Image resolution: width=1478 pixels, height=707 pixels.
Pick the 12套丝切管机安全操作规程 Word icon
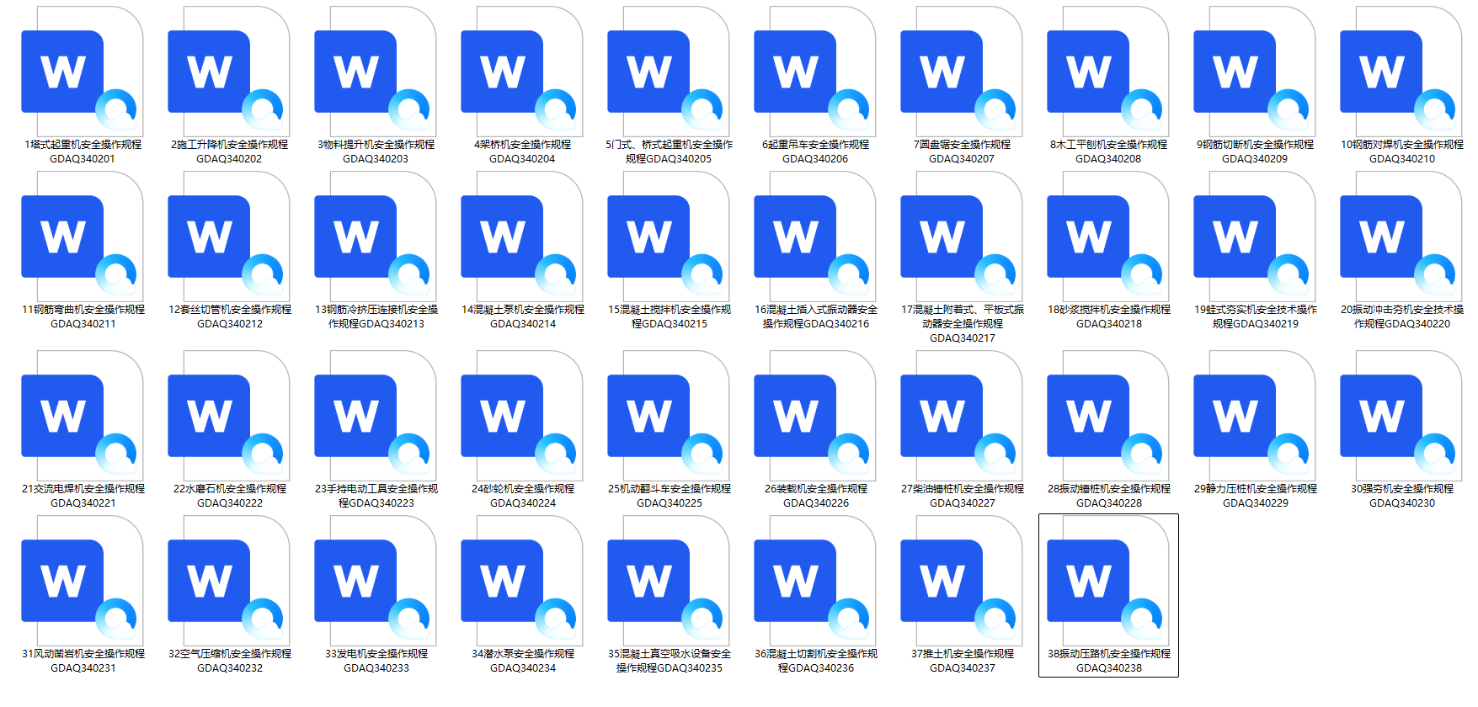[229, 237]
